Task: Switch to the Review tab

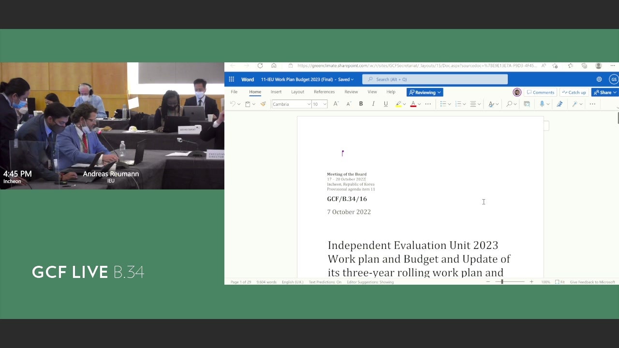Action: (351, 92)
